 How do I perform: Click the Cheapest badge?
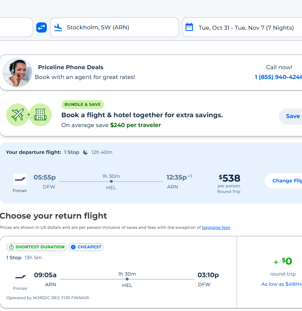pos(86,247)
